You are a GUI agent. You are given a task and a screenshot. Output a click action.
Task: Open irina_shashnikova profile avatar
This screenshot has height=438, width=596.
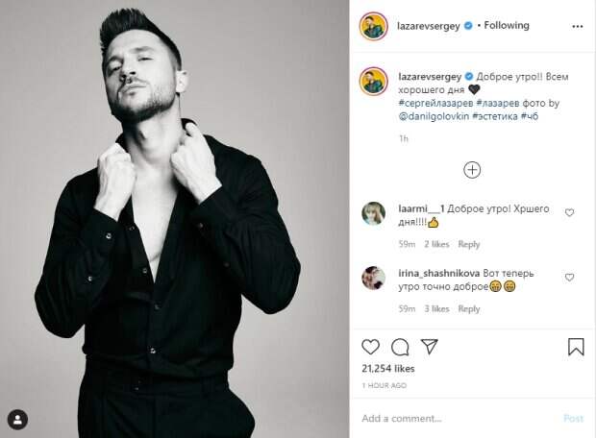click(x=375, y=279)
